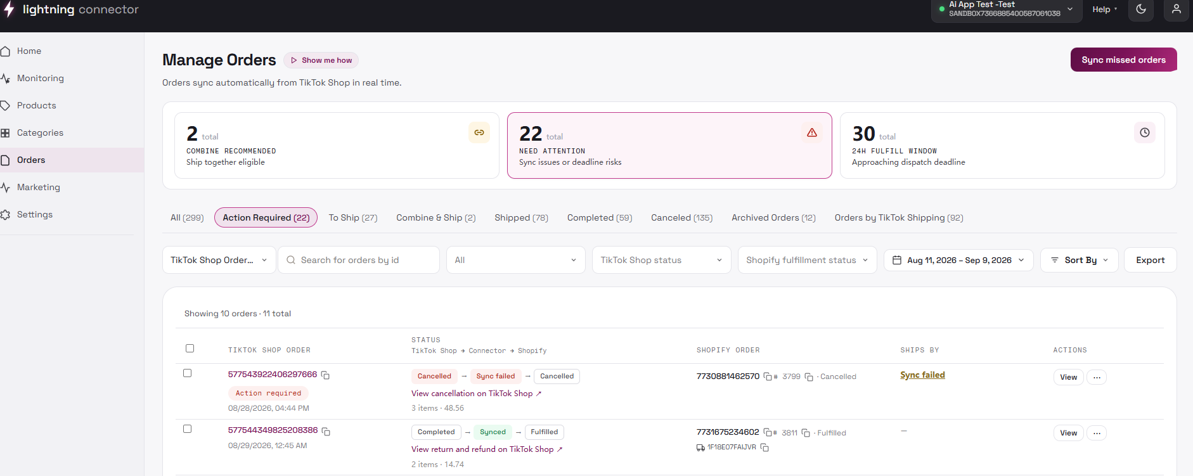Open more actions for order 577543922406297666
This screenshot has width=1193, height=476.
pos(1097,377)
